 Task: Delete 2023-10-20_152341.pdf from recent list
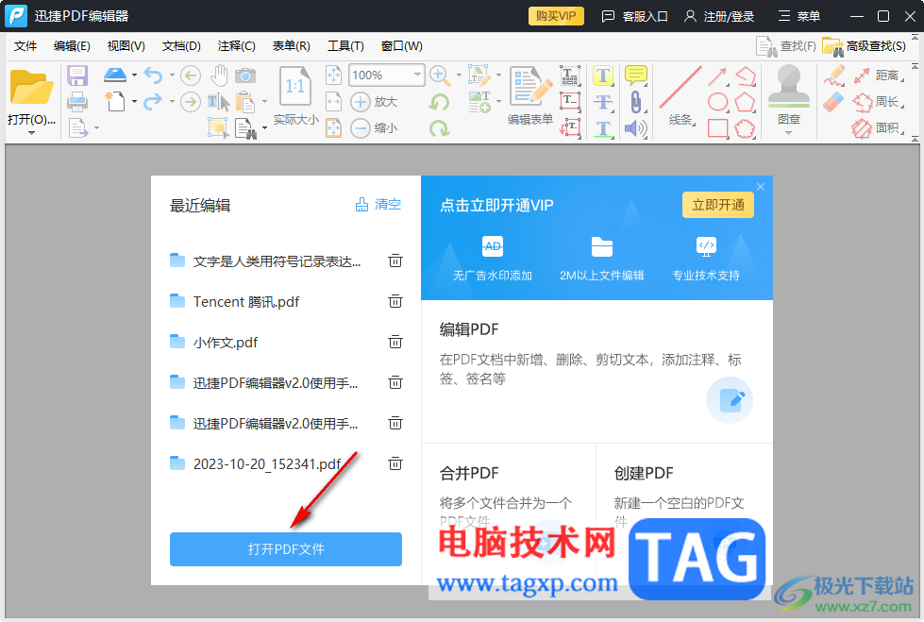395,463
